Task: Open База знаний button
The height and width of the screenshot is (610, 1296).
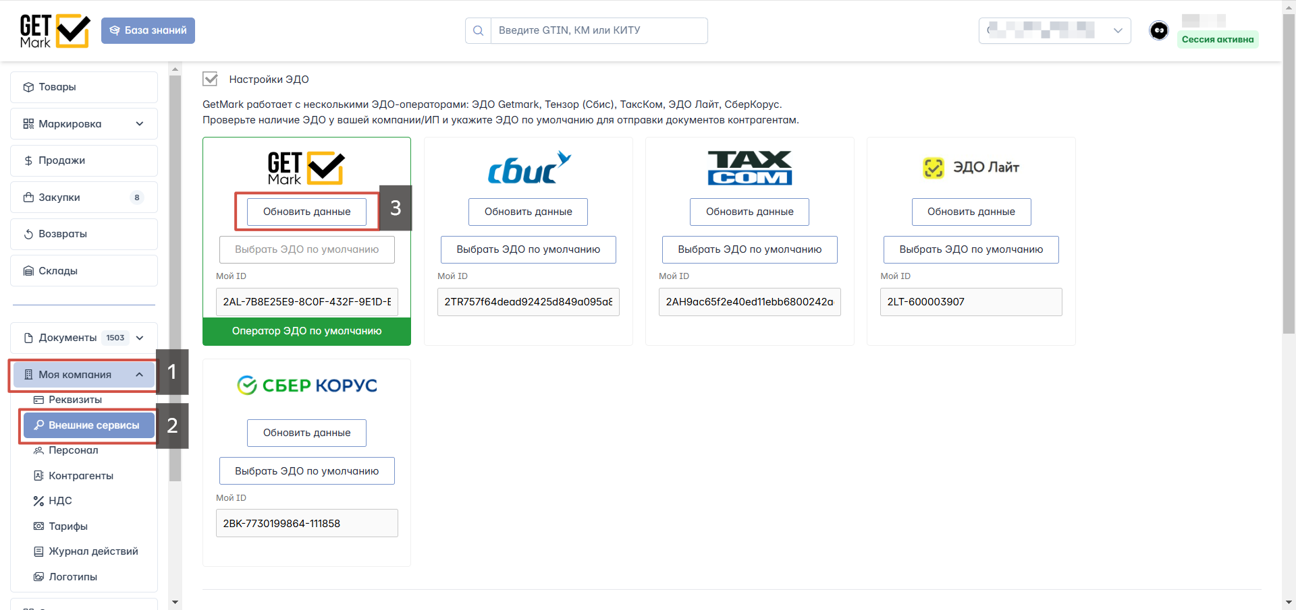Action: coord(148,30)
